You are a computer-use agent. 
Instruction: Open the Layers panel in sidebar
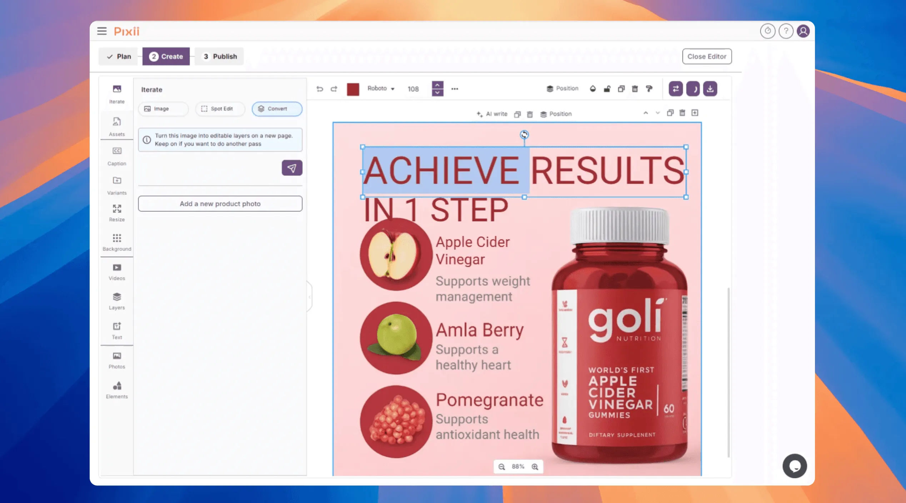[x=117, y=300]
